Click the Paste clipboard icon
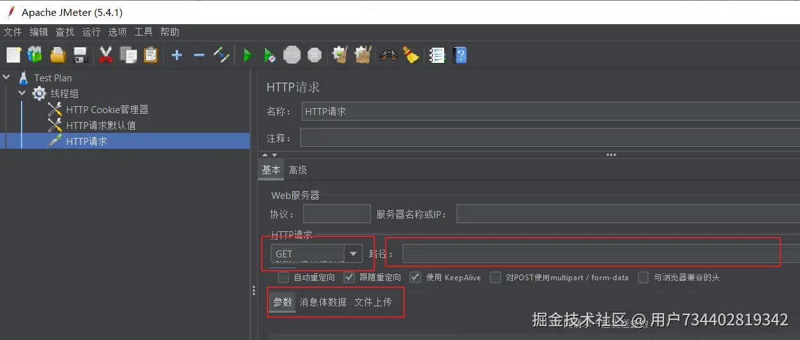The height and width of the screenshot is (340, 800). (151, 55)
